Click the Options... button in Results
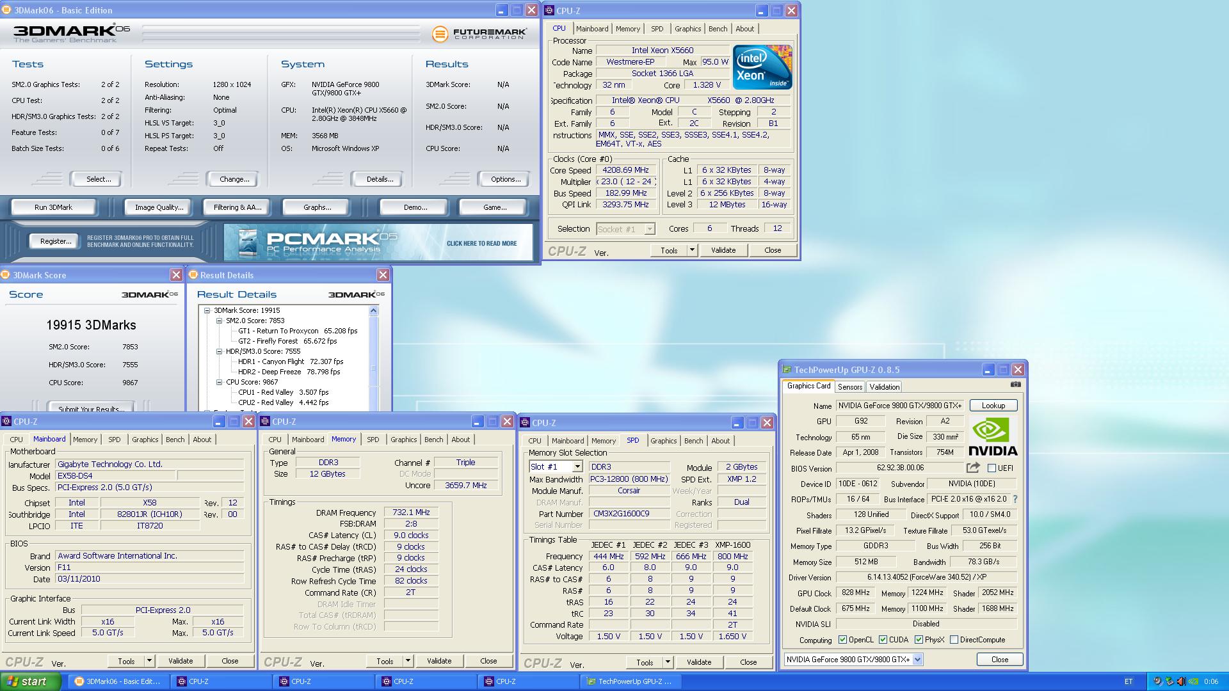Viewport: 1229px width, 691px height. 506,179
